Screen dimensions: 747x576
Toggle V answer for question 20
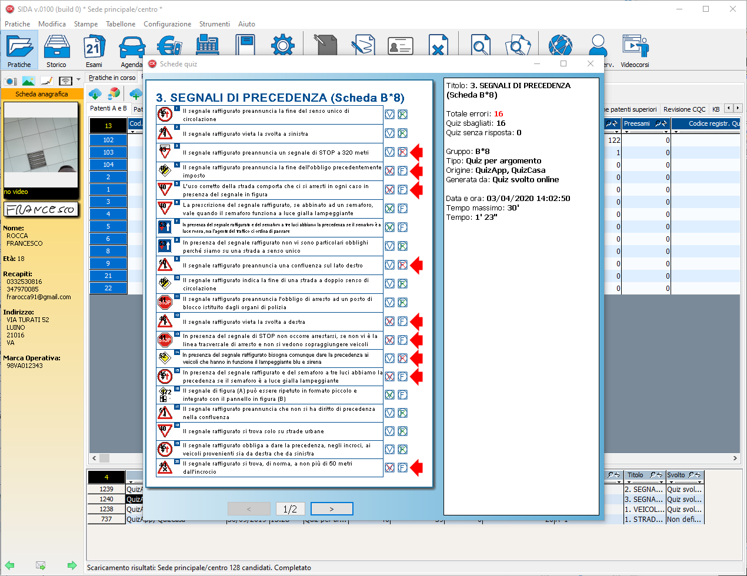tap(389, 468)
